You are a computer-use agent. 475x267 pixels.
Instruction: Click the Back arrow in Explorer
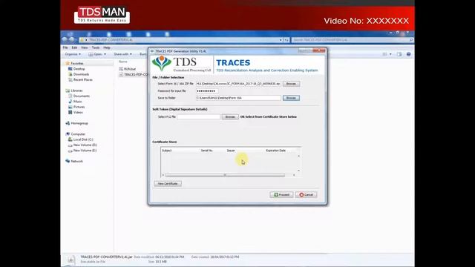coord(65,39)
